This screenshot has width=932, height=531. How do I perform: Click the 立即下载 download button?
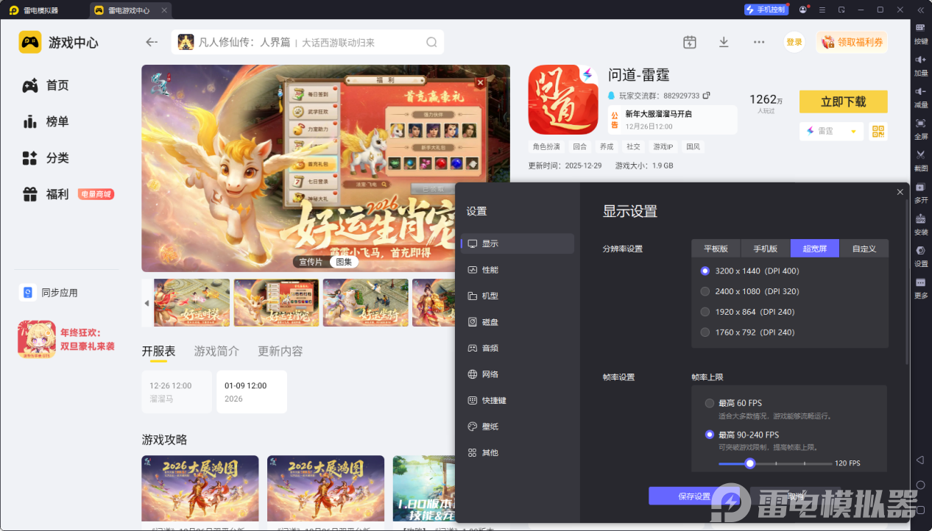[843, 101]
